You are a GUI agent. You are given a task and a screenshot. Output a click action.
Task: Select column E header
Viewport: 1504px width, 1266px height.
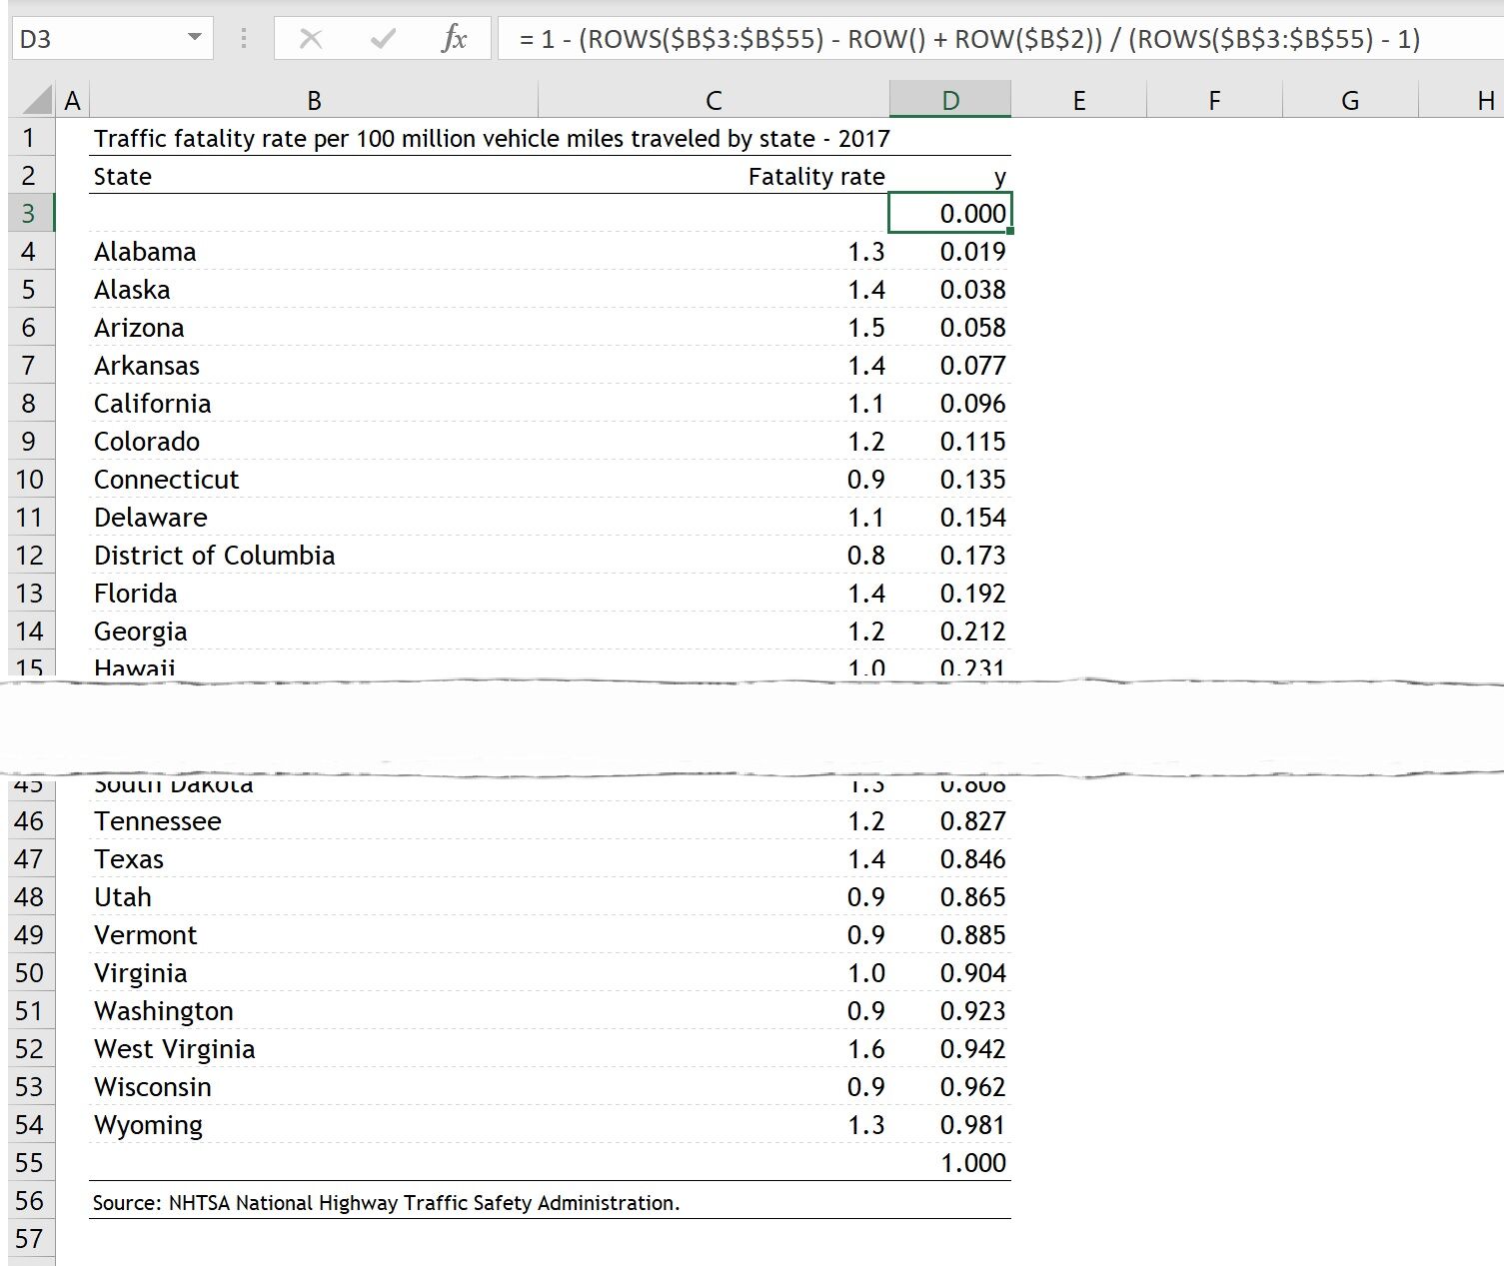[1079, 100]
